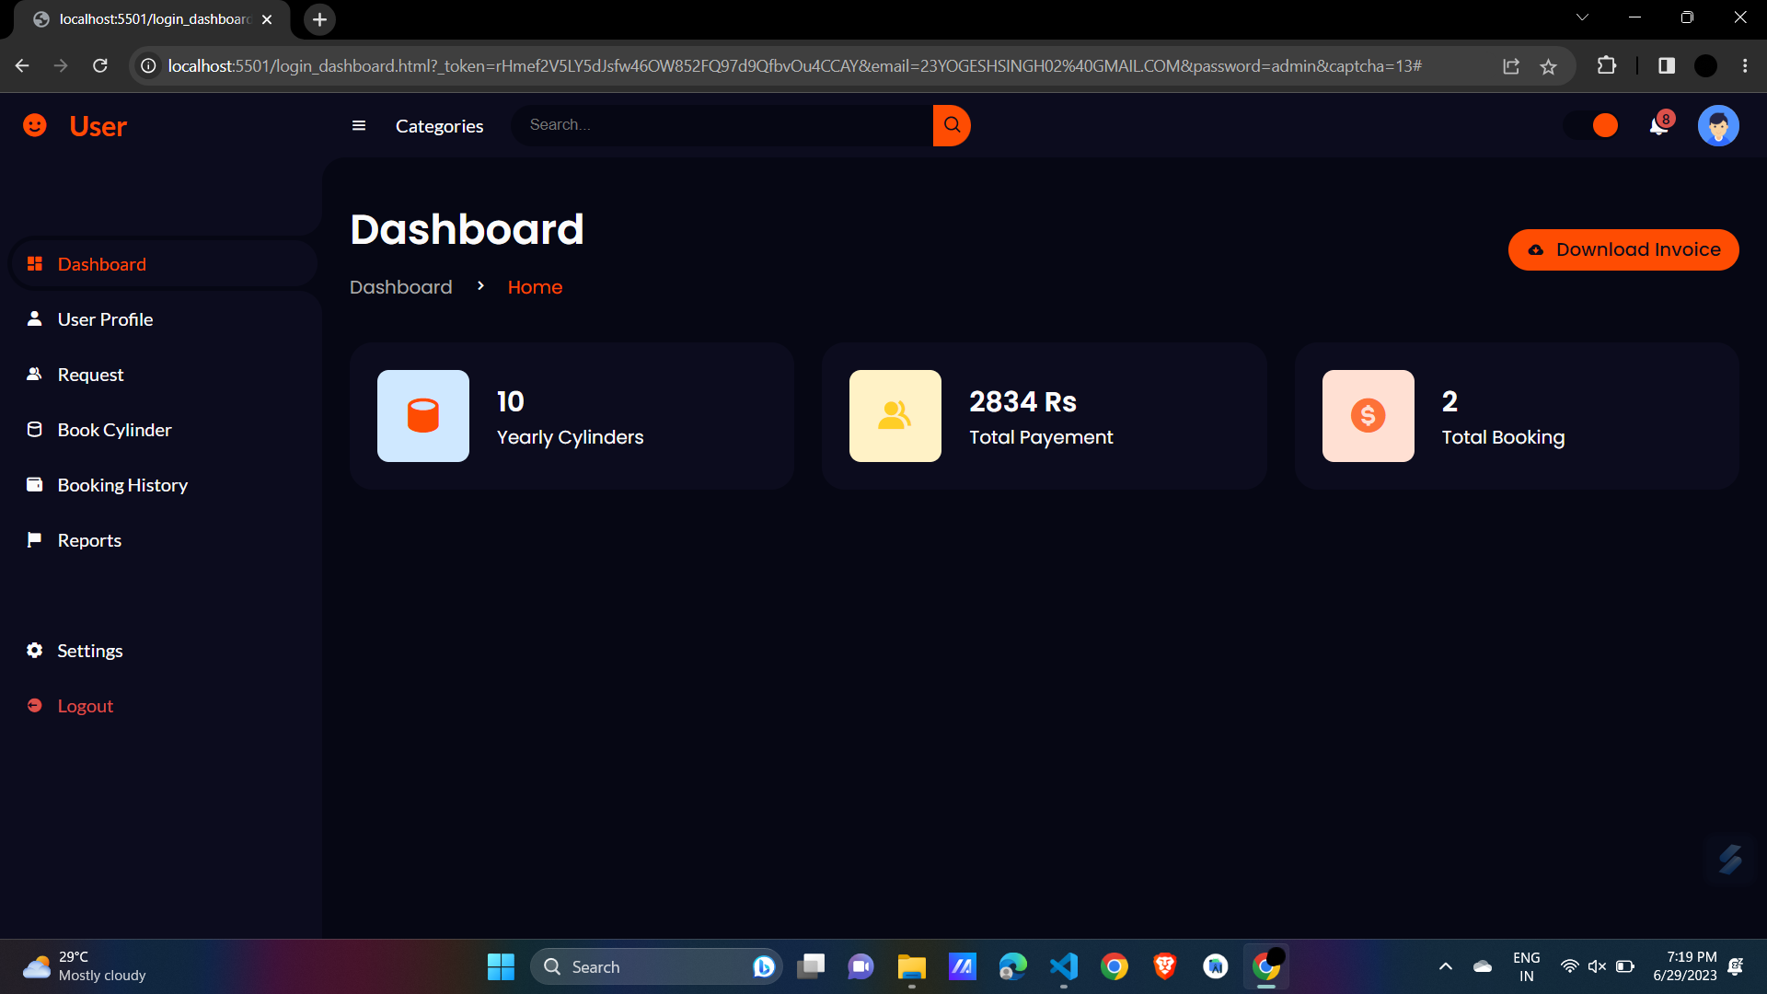
Task: Click the smiley User logo icon
Action: point(35,125)
